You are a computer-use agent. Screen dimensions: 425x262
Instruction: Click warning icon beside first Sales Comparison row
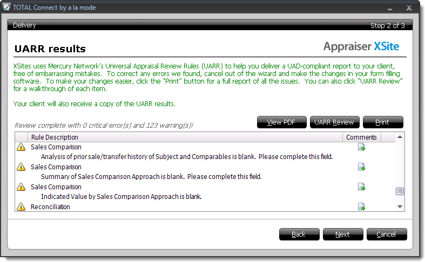click(21, 147)
